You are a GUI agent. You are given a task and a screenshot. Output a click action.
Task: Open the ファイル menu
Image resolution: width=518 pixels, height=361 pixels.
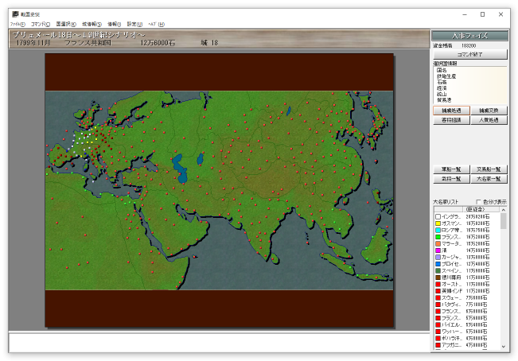(18, 25)
